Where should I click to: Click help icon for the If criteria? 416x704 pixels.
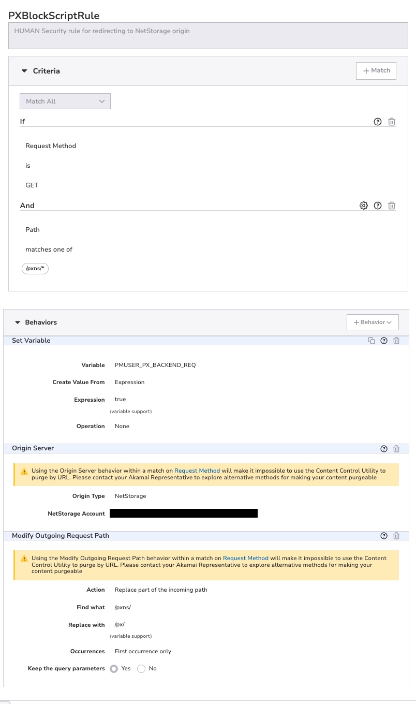click(x=378, y=122)
